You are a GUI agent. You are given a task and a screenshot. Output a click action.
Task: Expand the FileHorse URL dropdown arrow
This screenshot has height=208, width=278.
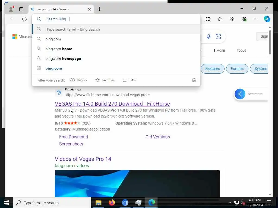click(149, 95)
